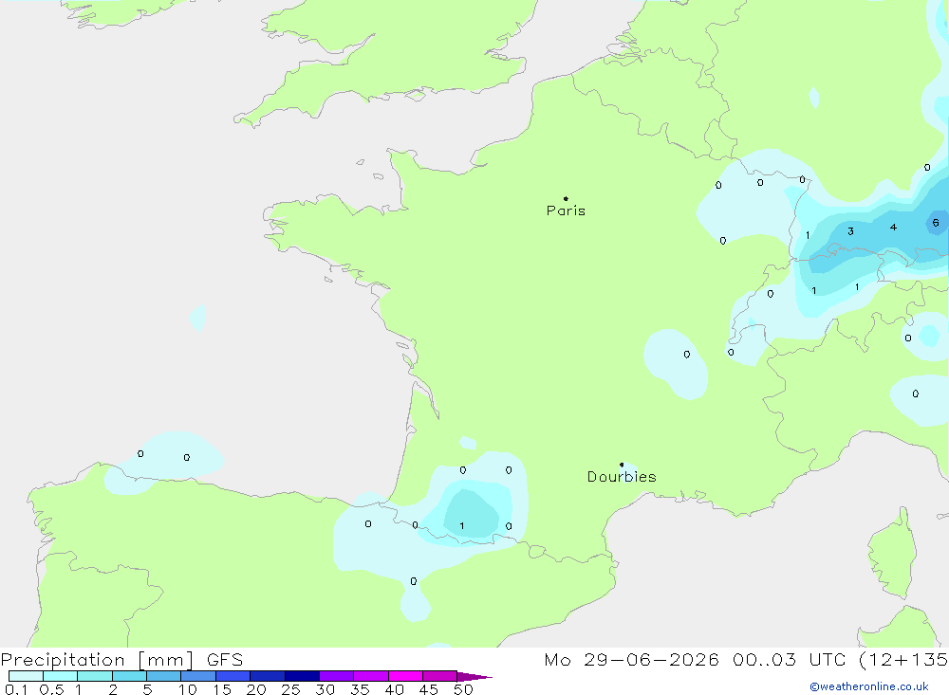Image resolution: width=949 pixels, height=695 pixels.
Task: Pick the 10–15 mm legend swatch
Action: point(198,676)
